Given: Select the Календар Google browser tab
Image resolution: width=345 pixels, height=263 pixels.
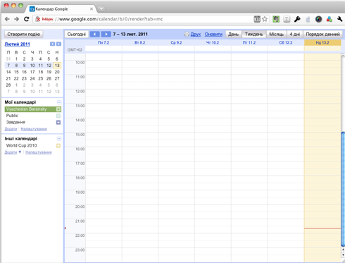Looking at the screenshot, I should click(61, 9).
